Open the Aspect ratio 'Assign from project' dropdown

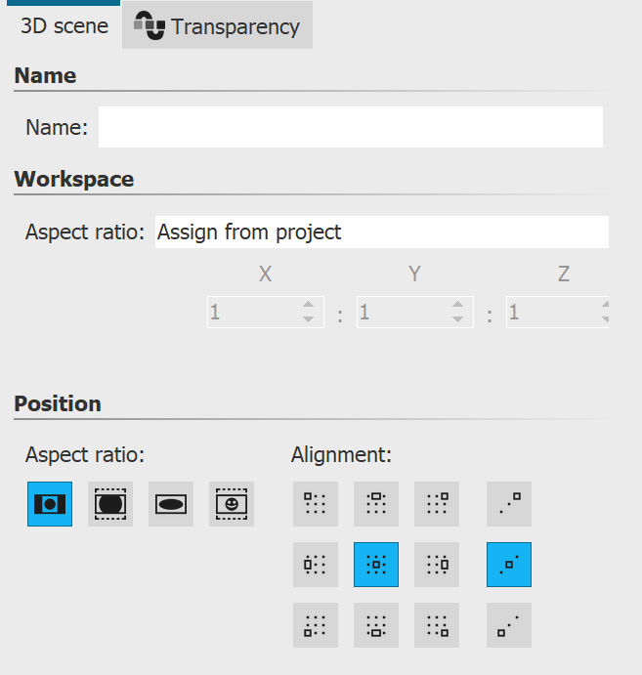381,232
